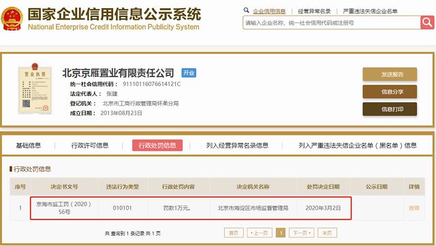Click establishment date 2013年08月23日
Screen dimensions: 436x246
(121, 113)
